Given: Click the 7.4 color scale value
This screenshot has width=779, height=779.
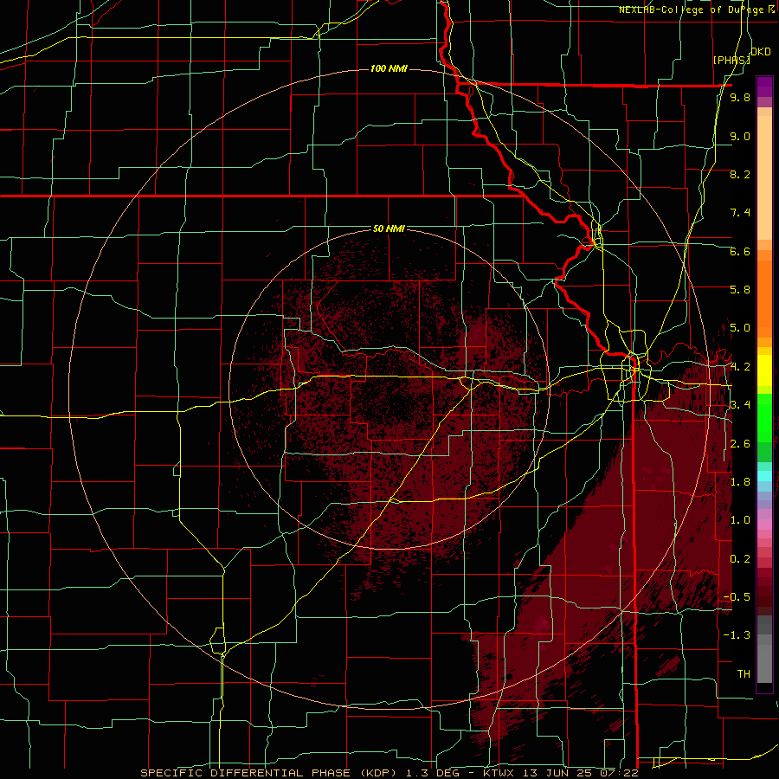Looking at the screenshot, I should click(x=740, y=213).
